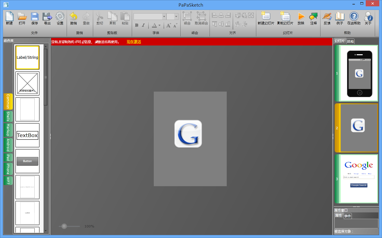Toggle bold text formatting

[137, 25]
